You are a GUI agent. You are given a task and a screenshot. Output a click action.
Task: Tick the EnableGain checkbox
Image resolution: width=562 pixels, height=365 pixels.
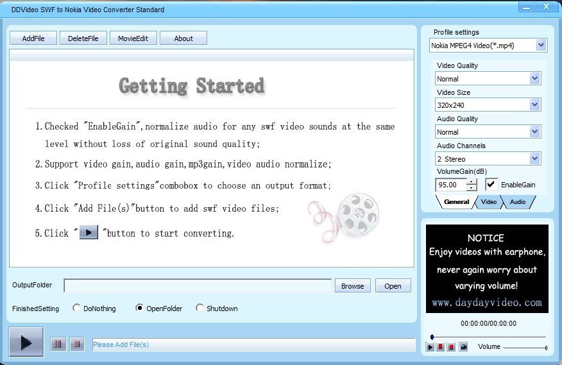pyautogui.click(x=491, y=185)
